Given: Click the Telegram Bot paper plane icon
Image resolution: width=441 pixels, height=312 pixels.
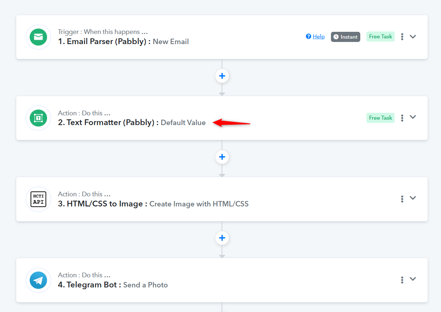Looking at the screenshot, I should [x=38, y=280].
